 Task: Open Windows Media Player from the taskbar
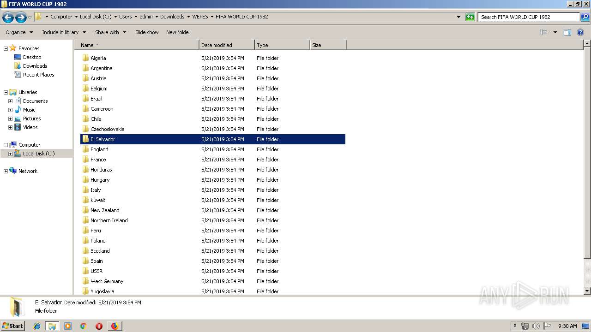68,326
